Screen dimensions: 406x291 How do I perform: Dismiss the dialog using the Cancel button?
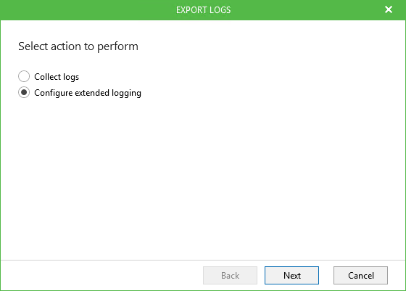361,275
